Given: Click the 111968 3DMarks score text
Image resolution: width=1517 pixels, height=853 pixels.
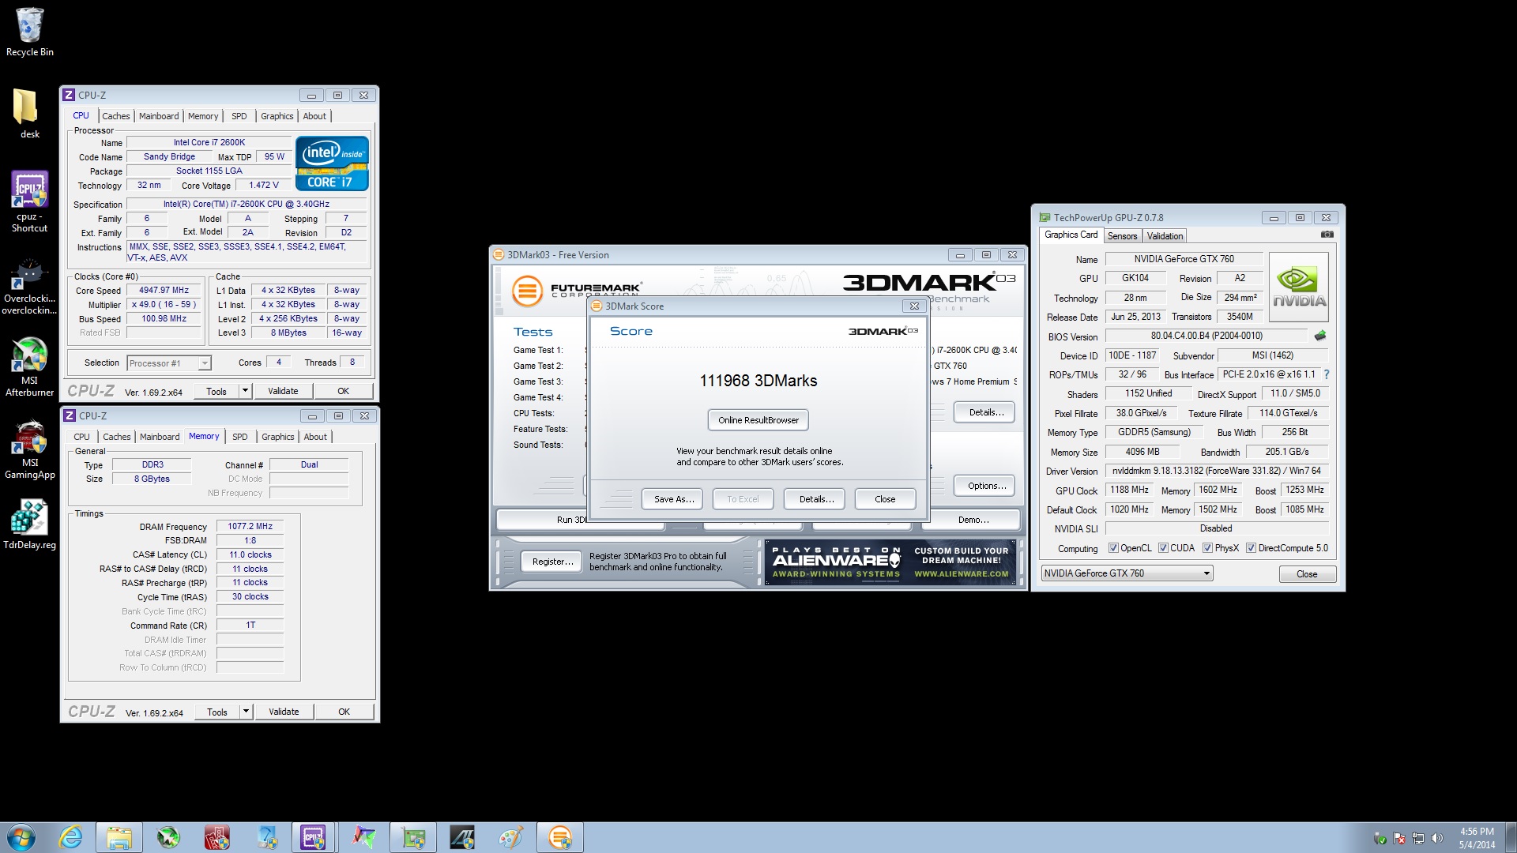Looking at the screenshot, I should point(758,381).
